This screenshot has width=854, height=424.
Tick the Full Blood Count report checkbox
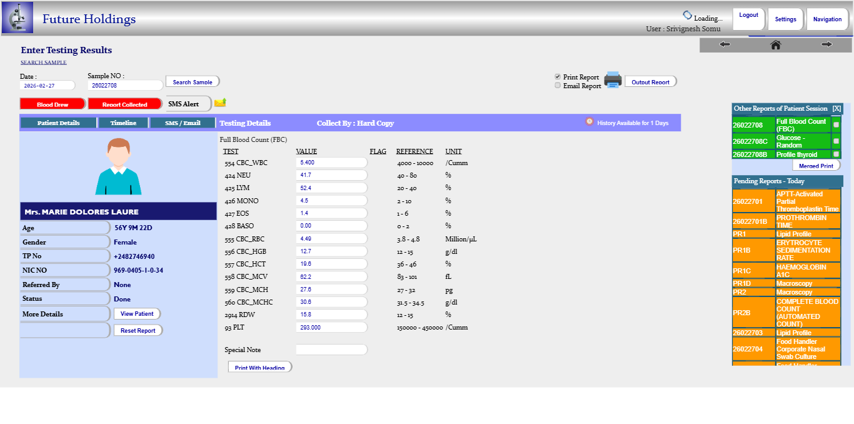836,125
